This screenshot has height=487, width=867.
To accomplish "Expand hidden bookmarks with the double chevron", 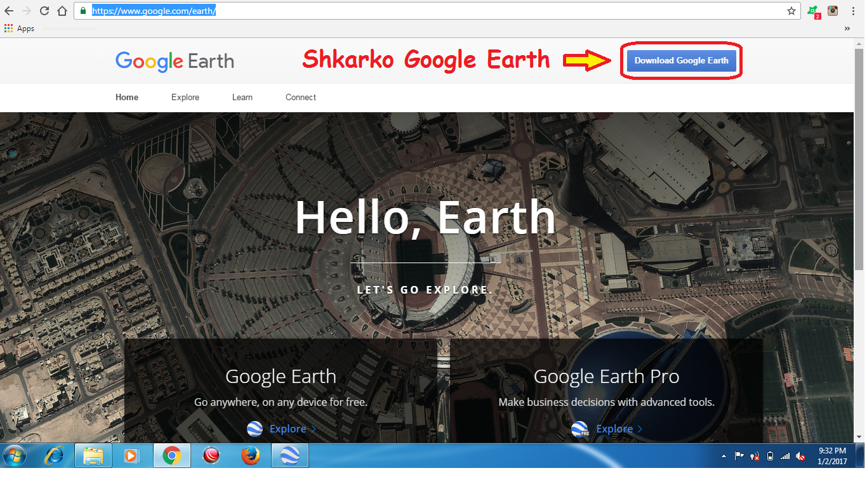I will point(847,29).
